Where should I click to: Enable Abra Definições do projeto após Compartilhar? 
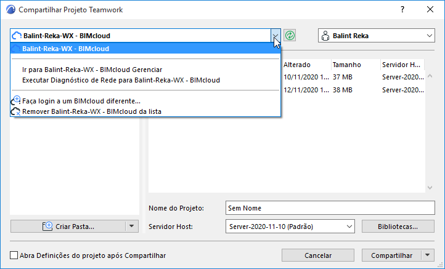(14, 255)
